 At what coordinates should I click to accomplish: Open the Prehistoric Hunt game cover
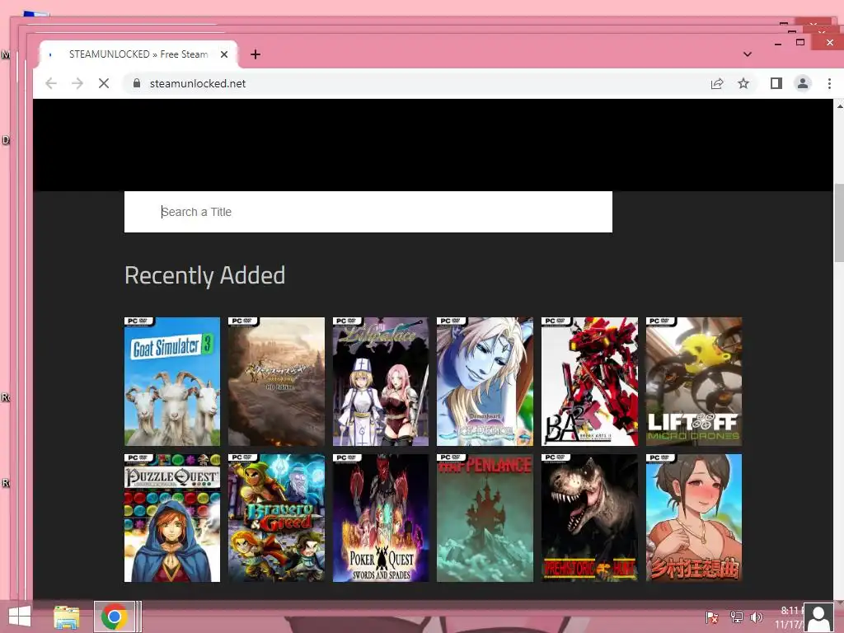[x=589, y=518]
